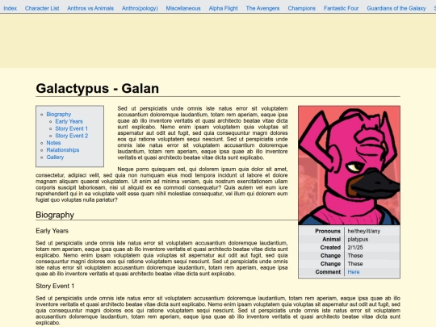Follow the Story Event 2 contents link
The image size is (436, 327).
72,136
